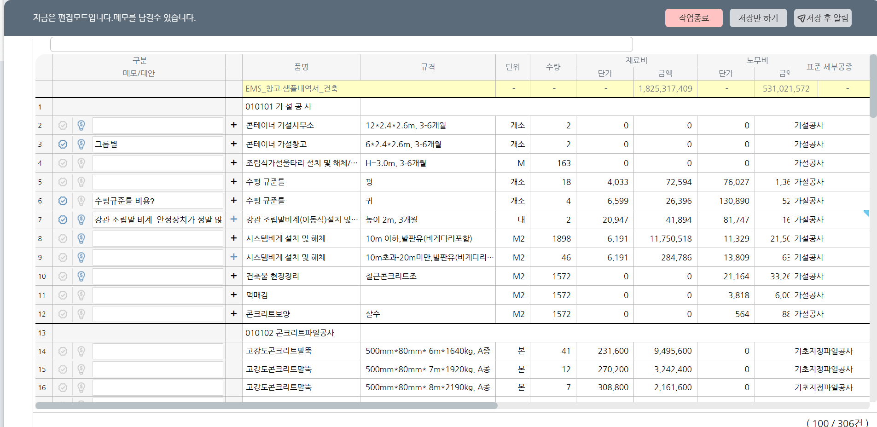The width and height of the screenshot is (877, 427).
Task: Click total amount 1,825,317,409
Action: (665, 89)
